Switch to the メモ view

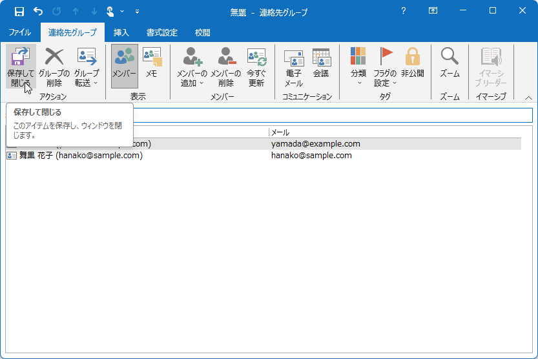tap(151, 63)
